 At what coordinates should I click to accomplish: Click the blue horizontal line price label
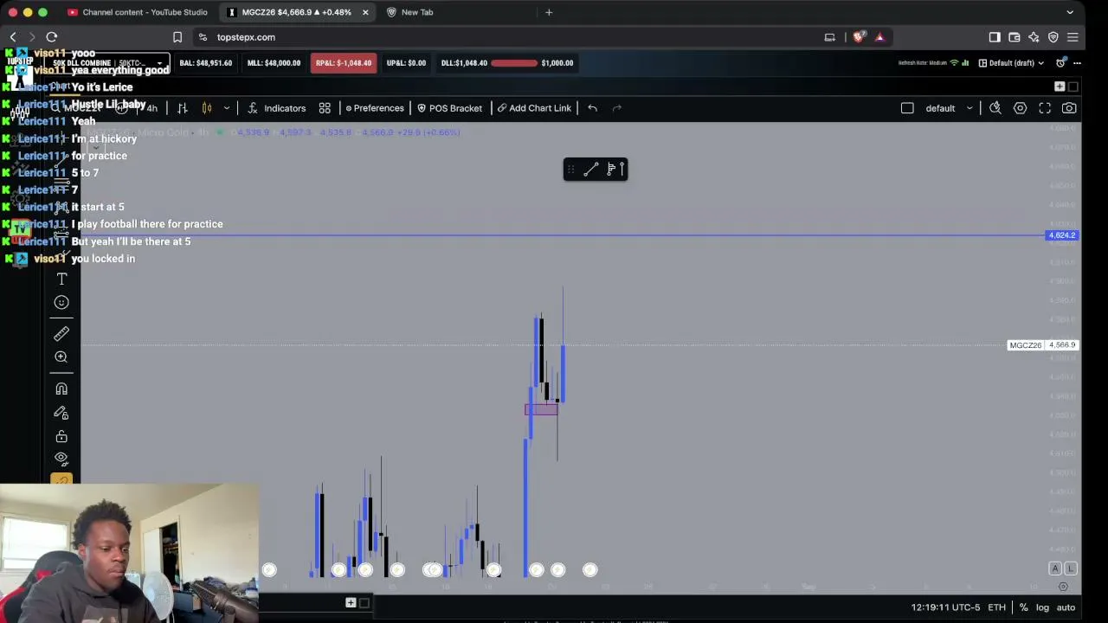(x=1062, y=235)
